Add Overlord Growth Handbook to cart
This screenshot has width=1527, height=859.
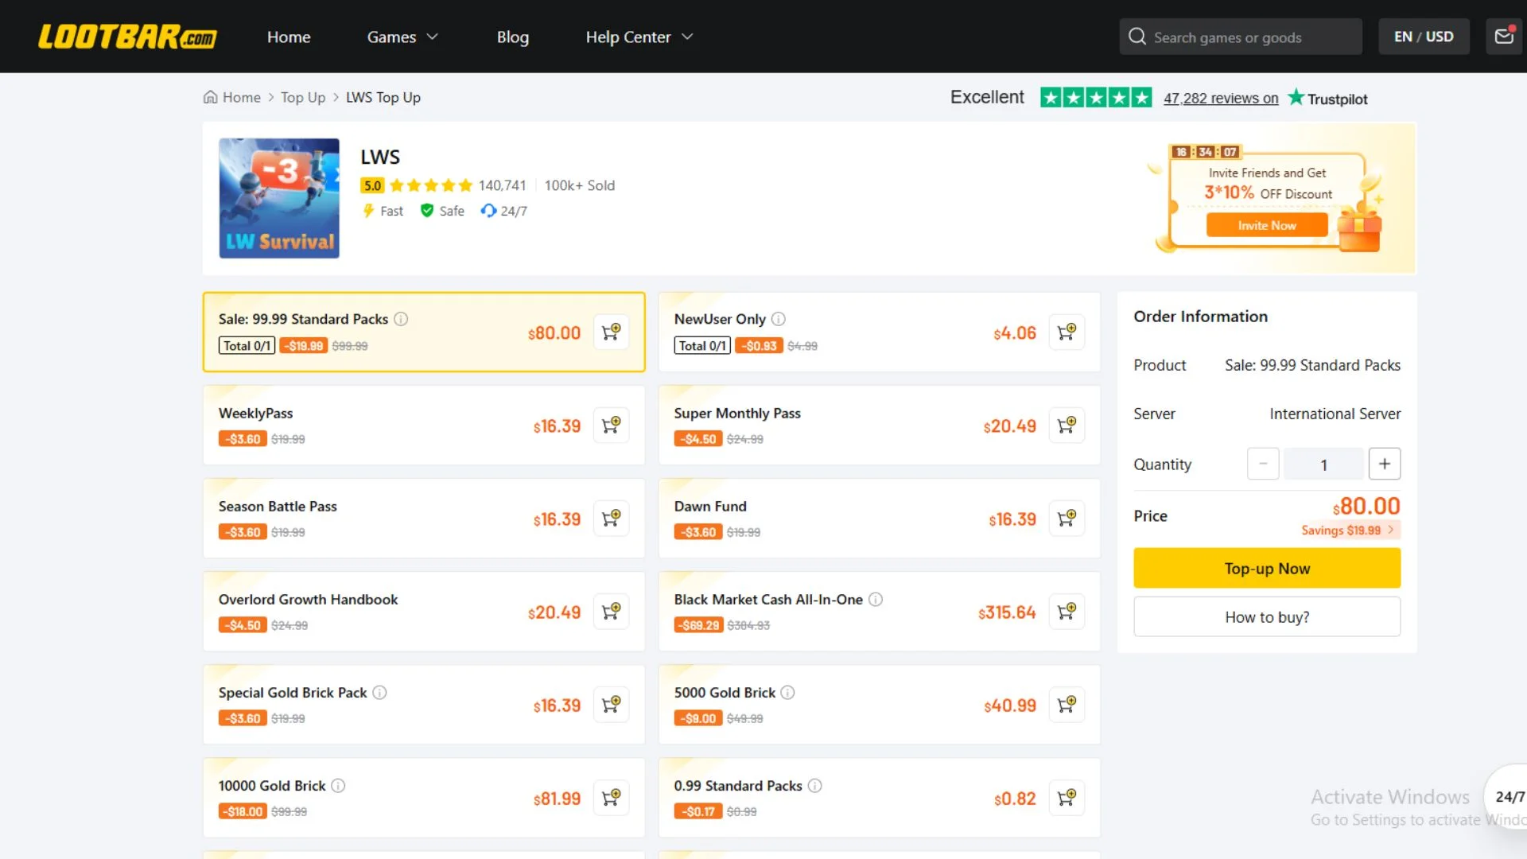[x=611, y=612]
